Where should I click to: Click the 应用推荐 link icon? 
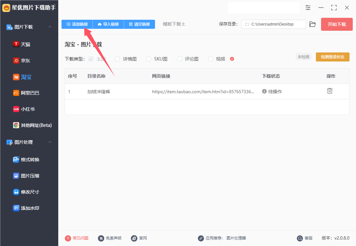pyautogui.click(x=201, y=238)
